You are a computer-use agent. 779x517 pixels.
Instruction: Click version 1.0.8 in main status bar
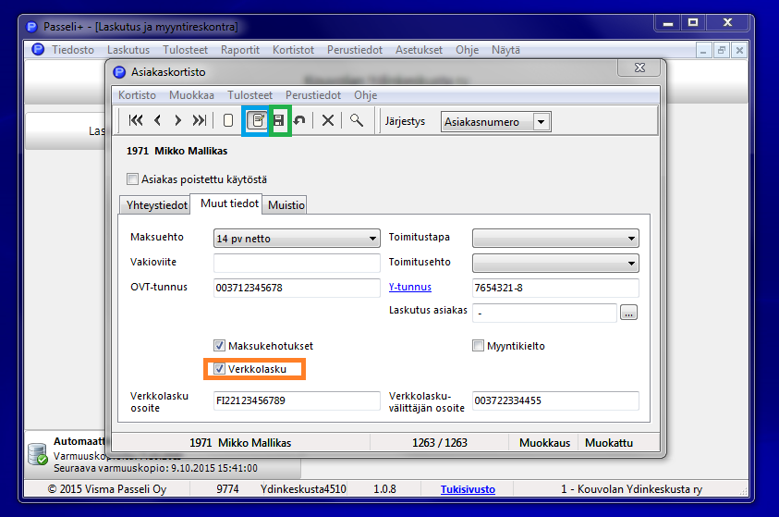point(384,489)
